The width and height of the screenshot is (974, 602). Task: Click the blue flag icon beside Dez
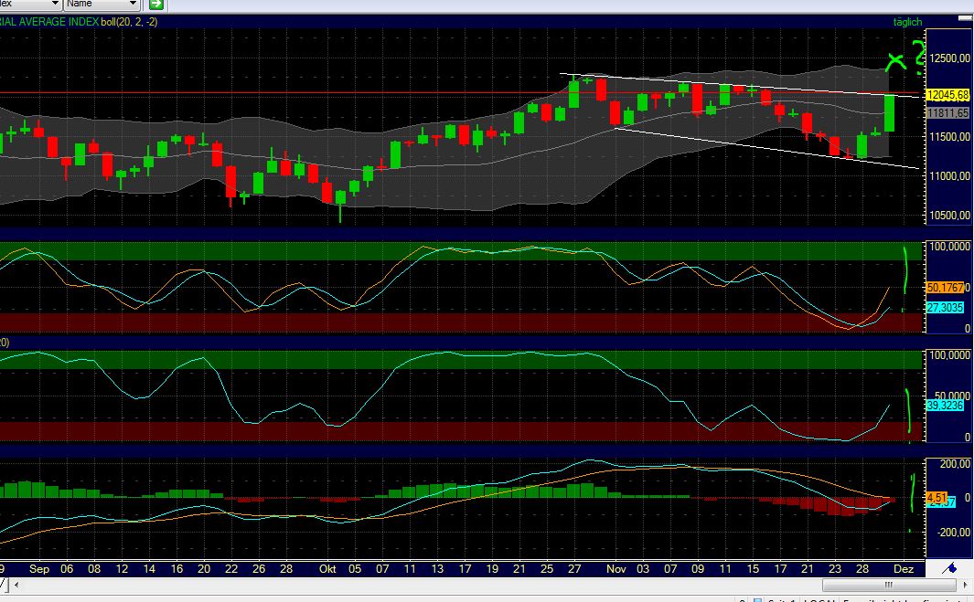(x=949, y=568)
